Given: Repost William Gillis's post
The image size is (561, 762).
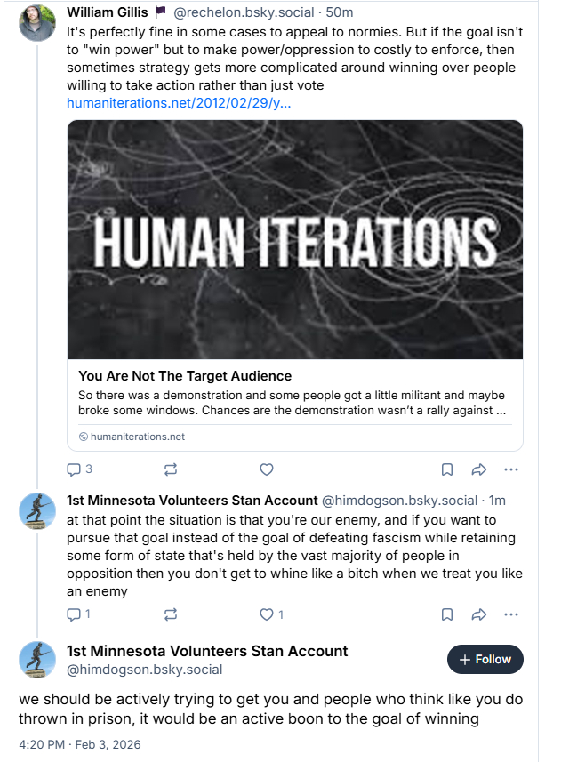Looking at the screenshot, I should pos(171,469).
